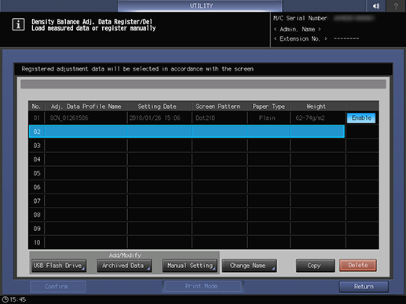Image resolution: width=406 pixels, height=304 pixels.
Task: Load data from USB Flash Drive
Action: click(x=59, y=266)
